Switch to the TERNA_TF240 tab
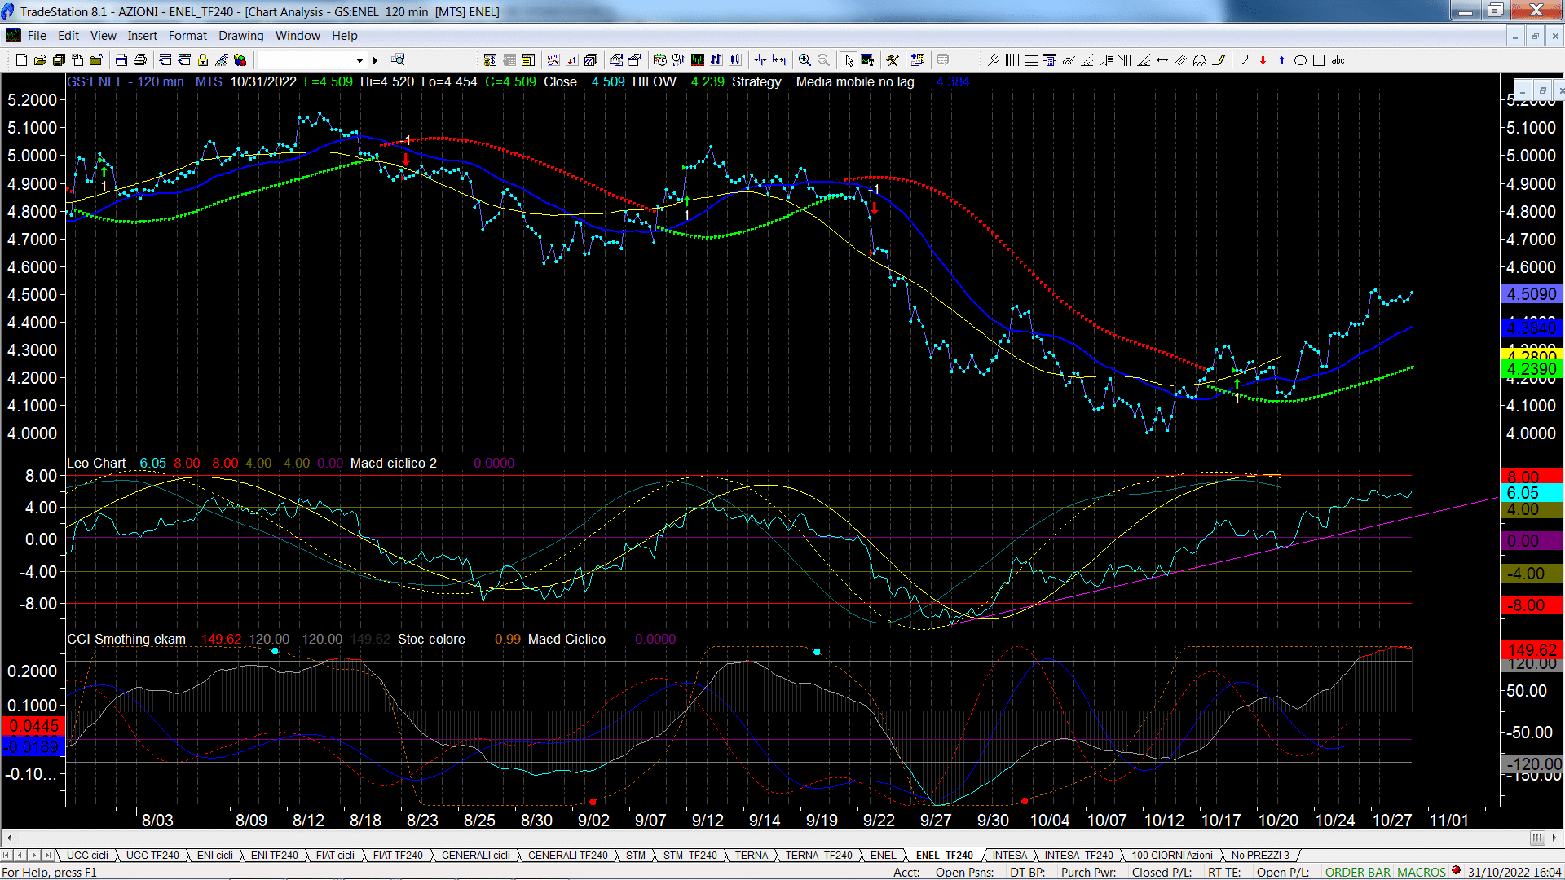 click(819, 855)
